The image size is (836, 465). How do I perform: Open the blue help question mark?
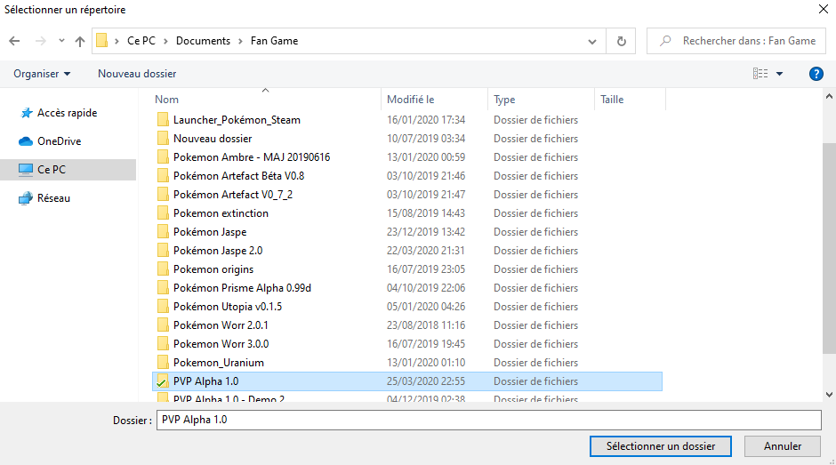[816, 74]
